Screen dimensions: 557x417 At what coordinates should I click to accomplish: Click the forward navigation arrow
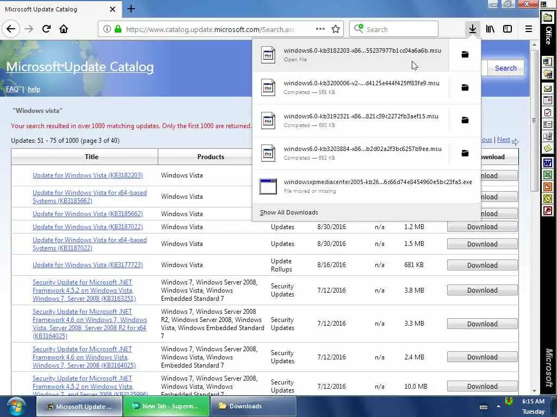pos(29,29)
